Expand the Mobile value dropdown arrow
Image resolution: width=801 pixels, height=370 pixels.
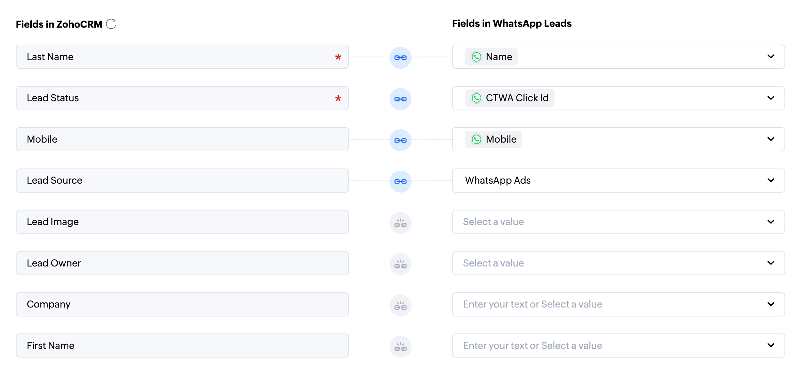pos(770,139)
